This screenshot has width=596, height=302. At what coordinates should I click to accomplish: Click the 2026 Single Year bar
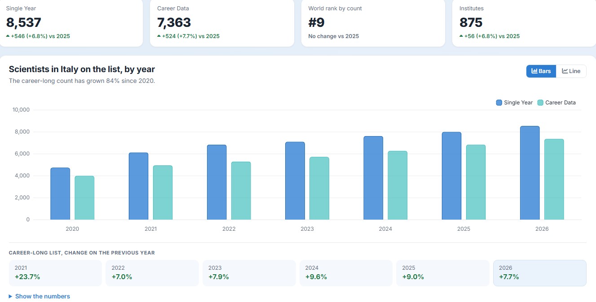[530, 173]
